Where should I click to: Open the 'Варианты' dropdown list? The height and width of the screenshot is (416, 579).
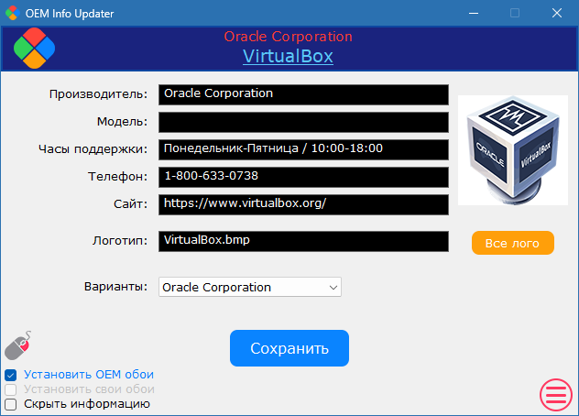250,287
